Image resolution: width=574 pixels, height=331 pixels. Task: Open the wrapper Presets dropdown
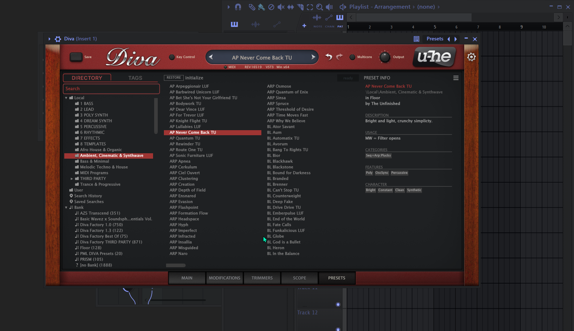tap(435, 39)
